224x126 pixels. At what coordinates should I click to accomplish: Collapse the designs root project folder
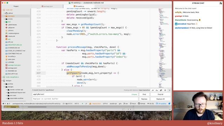point(2,81)
